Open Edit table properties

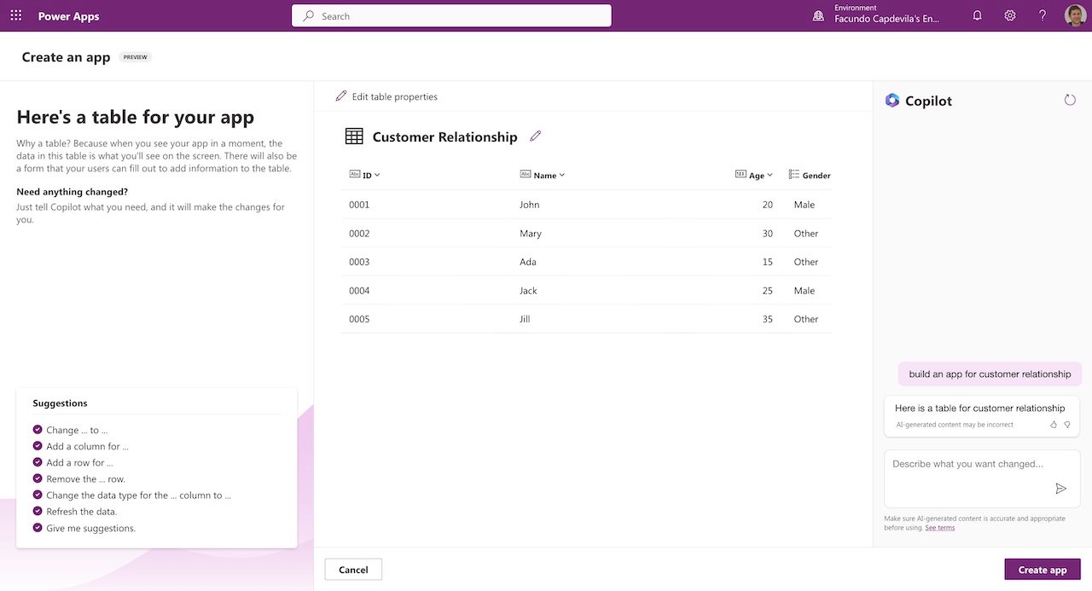(x=386, y=96)
